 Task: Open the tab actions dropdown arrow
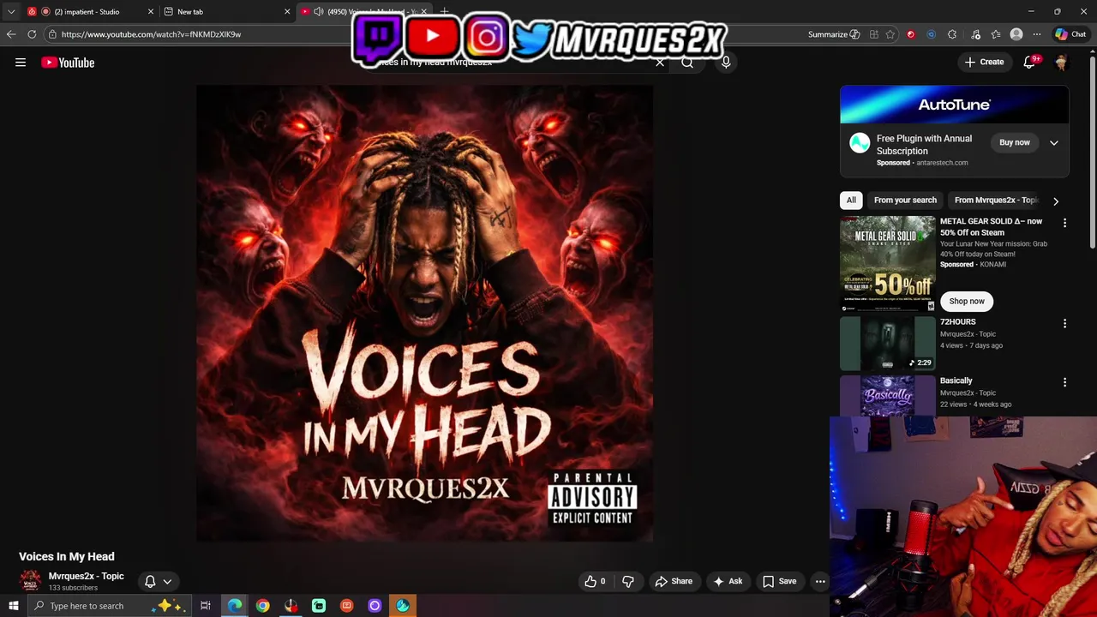coord(10,11)
